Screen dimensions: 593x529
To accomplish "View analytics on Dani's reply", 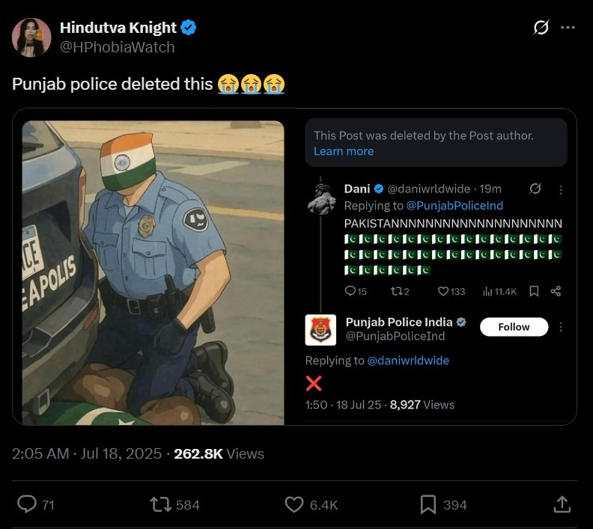I will [x=487, y=291].
